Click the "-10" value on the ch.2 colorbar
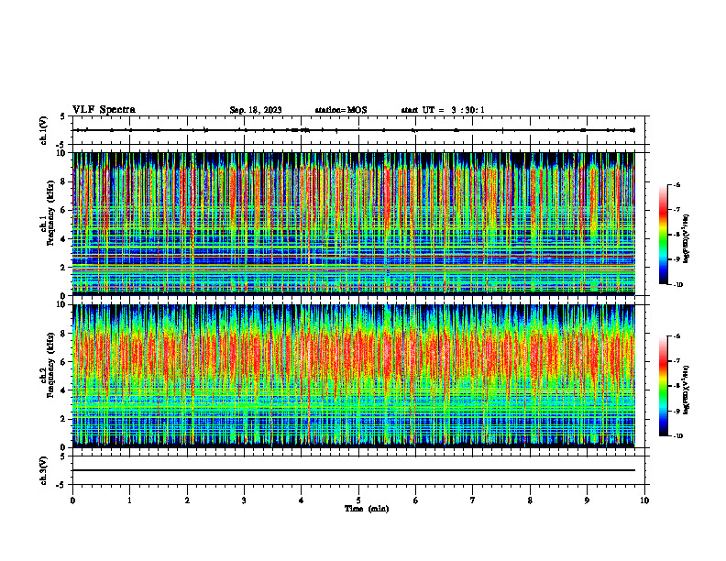 (x=677, y=436)
